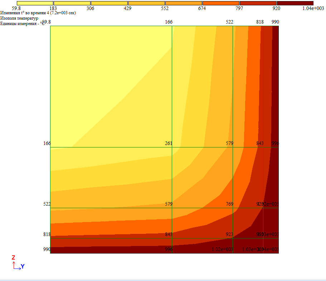Click the 818 node label on the left edge
Screen dimensions: 326x281
47,235
